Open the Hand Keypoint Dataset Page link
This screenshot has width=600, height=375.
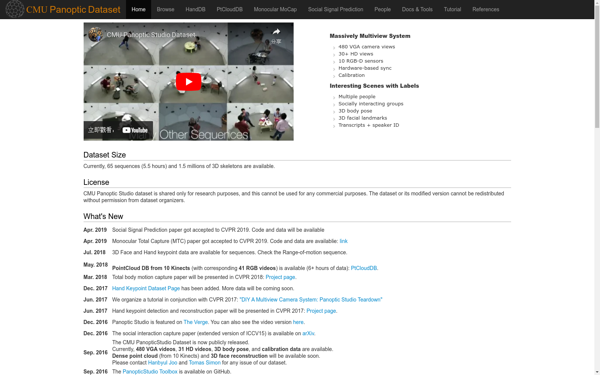click(146, 288)
